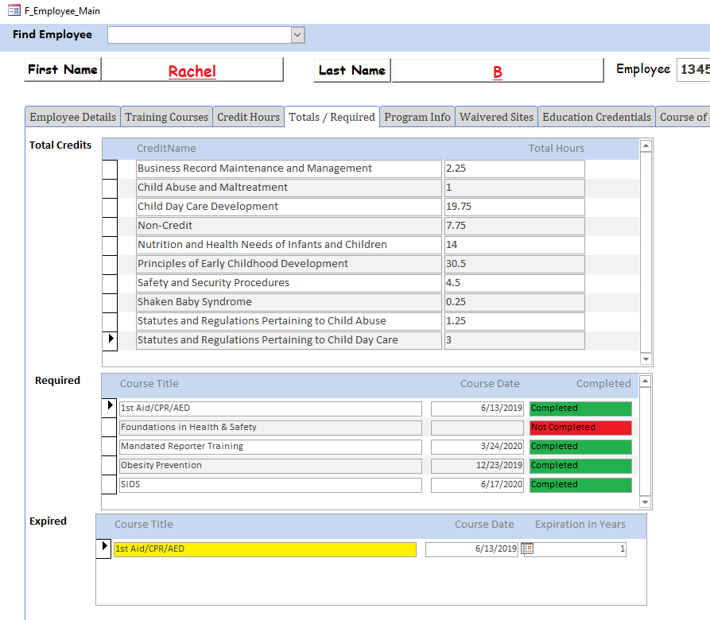Open the Training Courses tab
This screenshot has height=620, width=710.
(166, 117)
